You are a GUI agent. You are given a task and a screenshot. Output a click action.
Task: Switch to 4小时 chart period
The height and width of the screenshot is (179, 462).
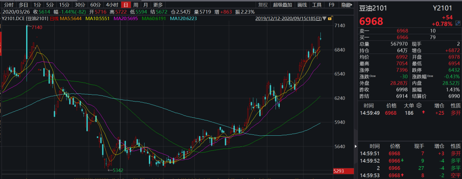click(x=112, y=5)
